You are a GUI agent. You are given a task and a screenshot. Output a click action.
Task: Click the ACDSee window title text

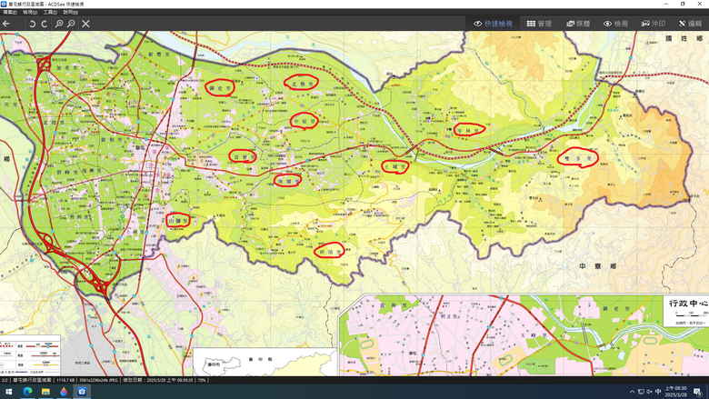46,4
